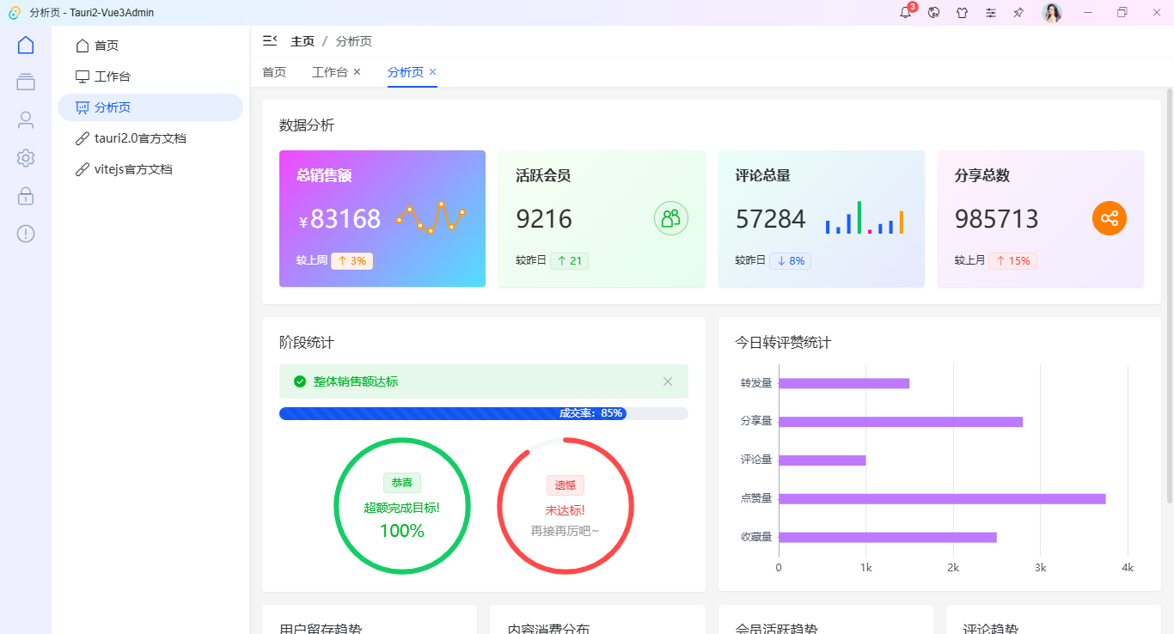Select the user profile icon in left sidebar

click(25, 119)
